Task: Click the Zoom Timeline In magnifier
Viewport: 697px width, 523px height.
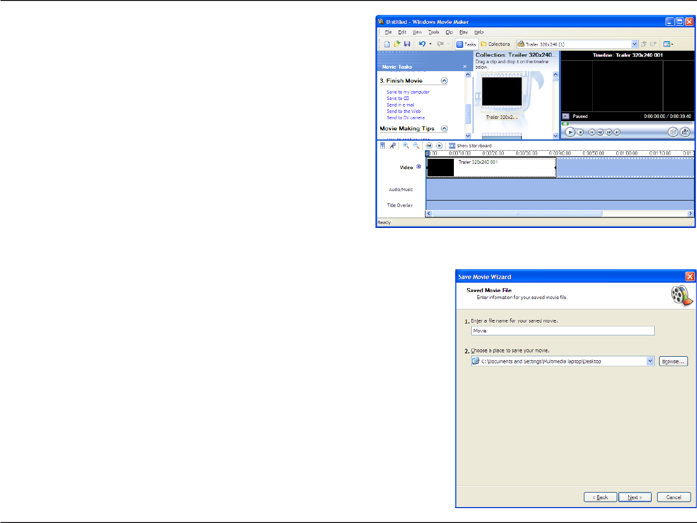Action: (x=406, y=146)
